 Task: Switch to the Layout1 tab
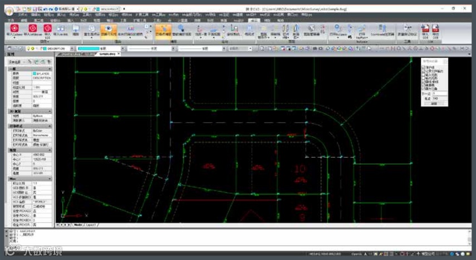pos(90,225)
